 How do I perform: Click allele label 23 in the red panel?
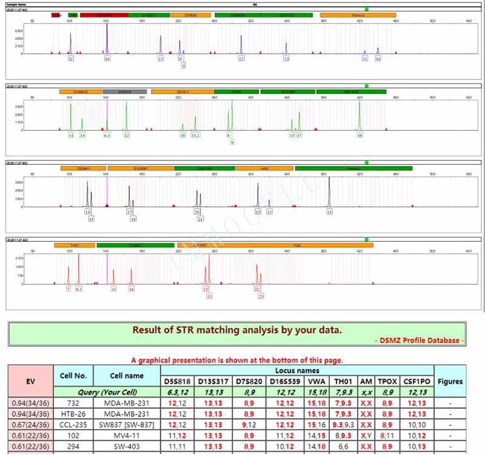(x=261, y=296)
